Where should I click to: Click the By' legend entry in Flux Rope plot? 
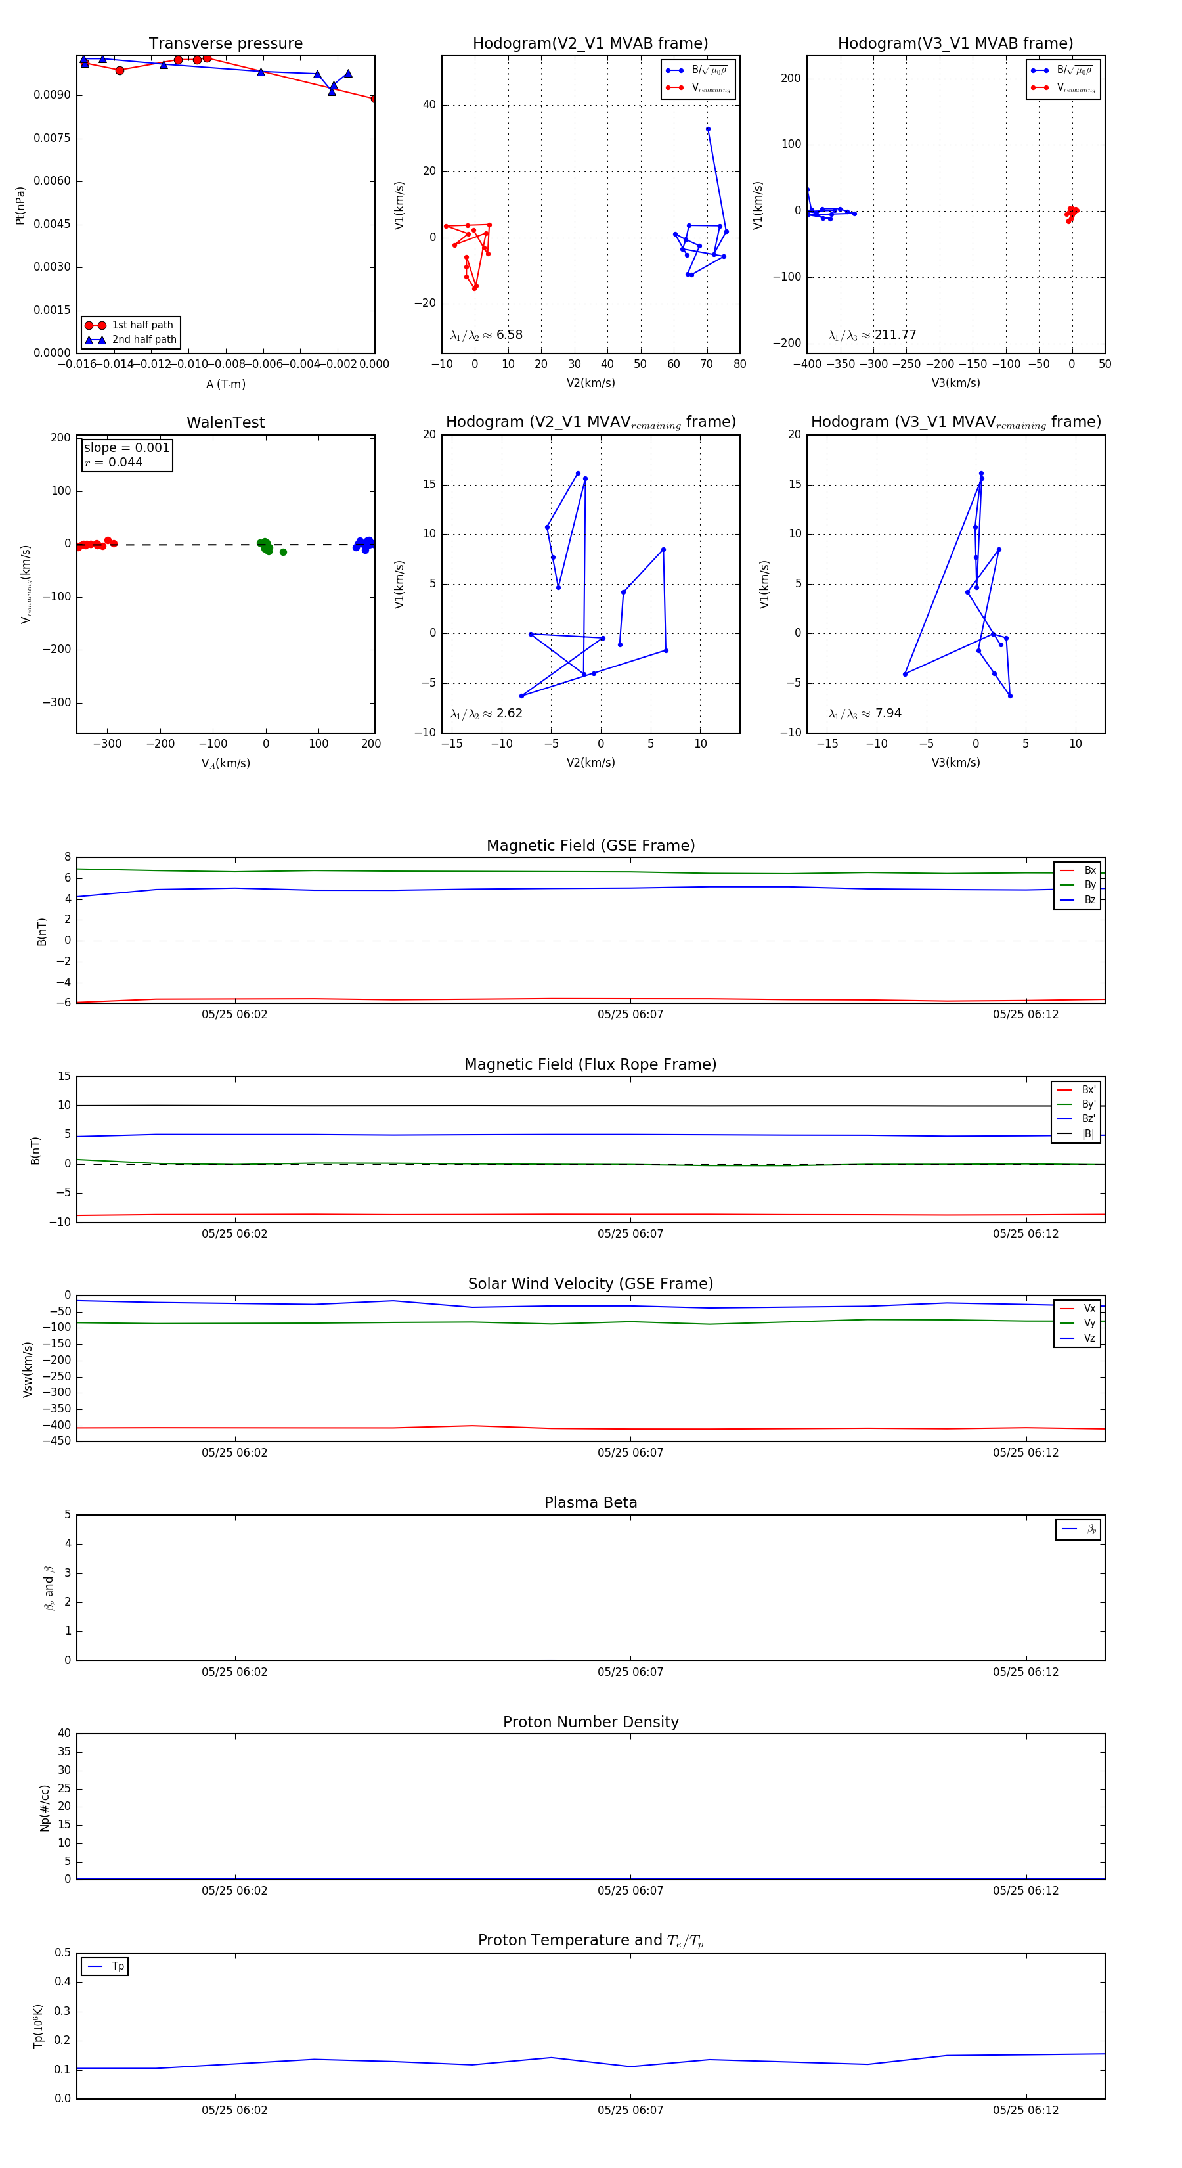tap(1076, 1104)
